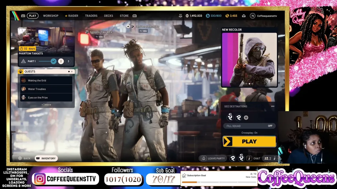Click Idle status under Gemini_Tay_Htx
Image resolution: width=337 pixels, height=189 pixels.
coord(99,37)
